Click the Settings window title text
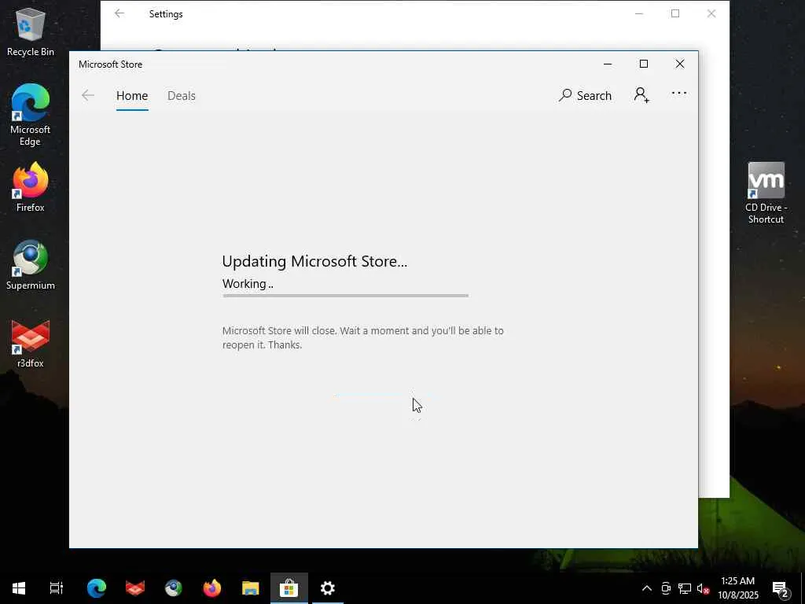Screen dimensions: 805x604 (x=166, y=14)
